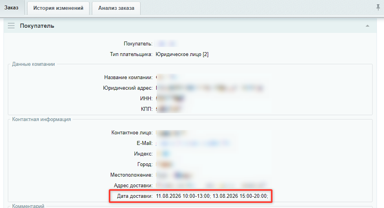The image size is (384, 208).
Task: Click the Покупатель section title
Action: (x=37, y=26)
